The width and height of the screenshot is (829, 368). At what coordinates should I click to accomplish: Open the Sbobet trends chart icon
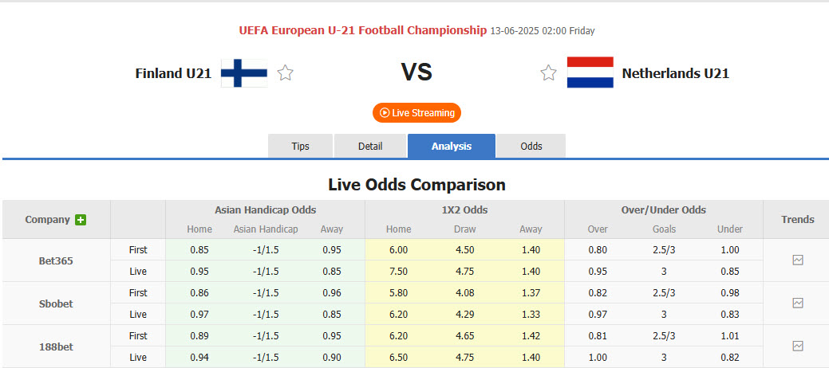coord(798,303)
